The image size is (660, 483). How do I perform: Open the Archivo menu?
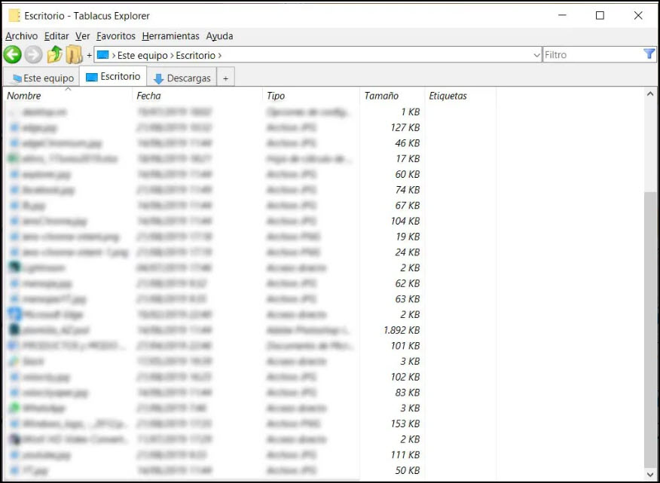21,36
